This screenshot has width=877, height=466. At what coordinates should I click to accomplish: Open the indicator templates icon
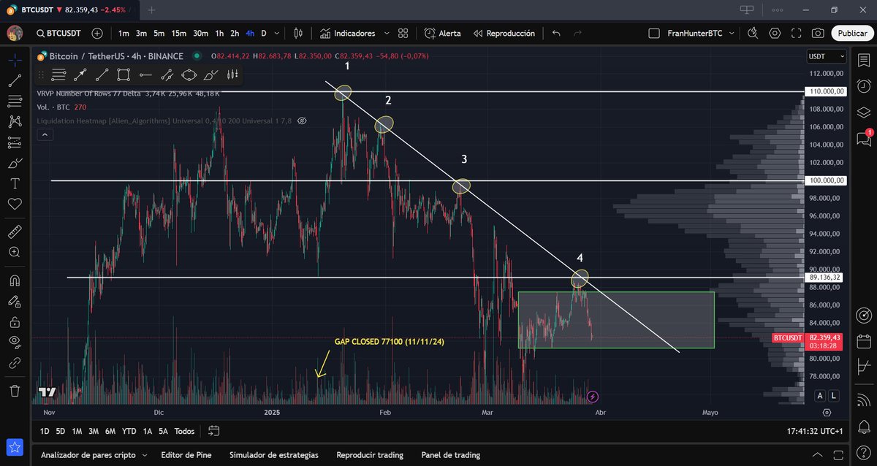[x=403, y=33]
